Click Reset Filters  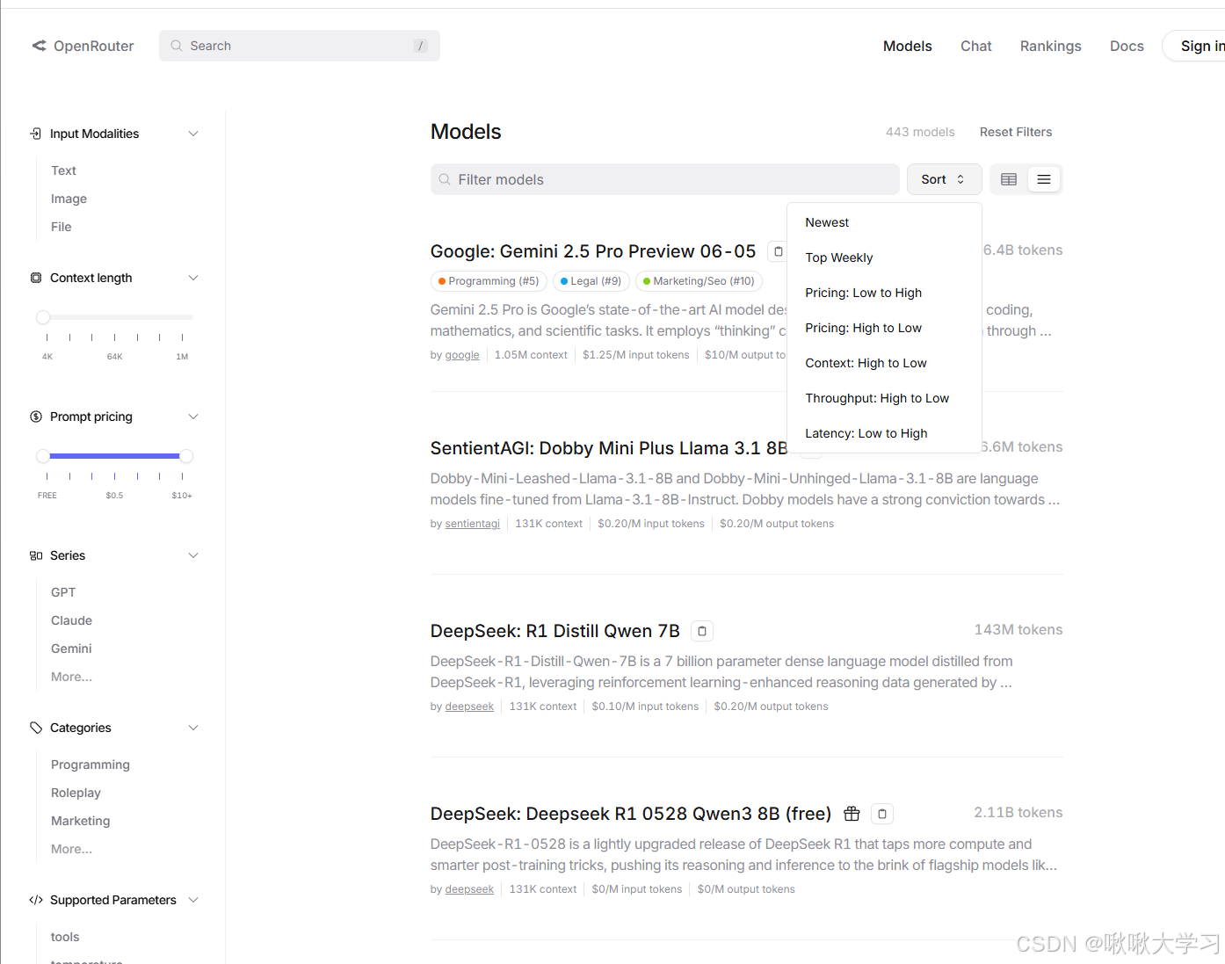pyautogui.click(x=1016, y=132)
